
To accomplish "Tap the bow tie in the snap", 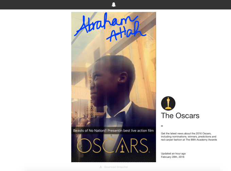I will click(x=117, y=117).
